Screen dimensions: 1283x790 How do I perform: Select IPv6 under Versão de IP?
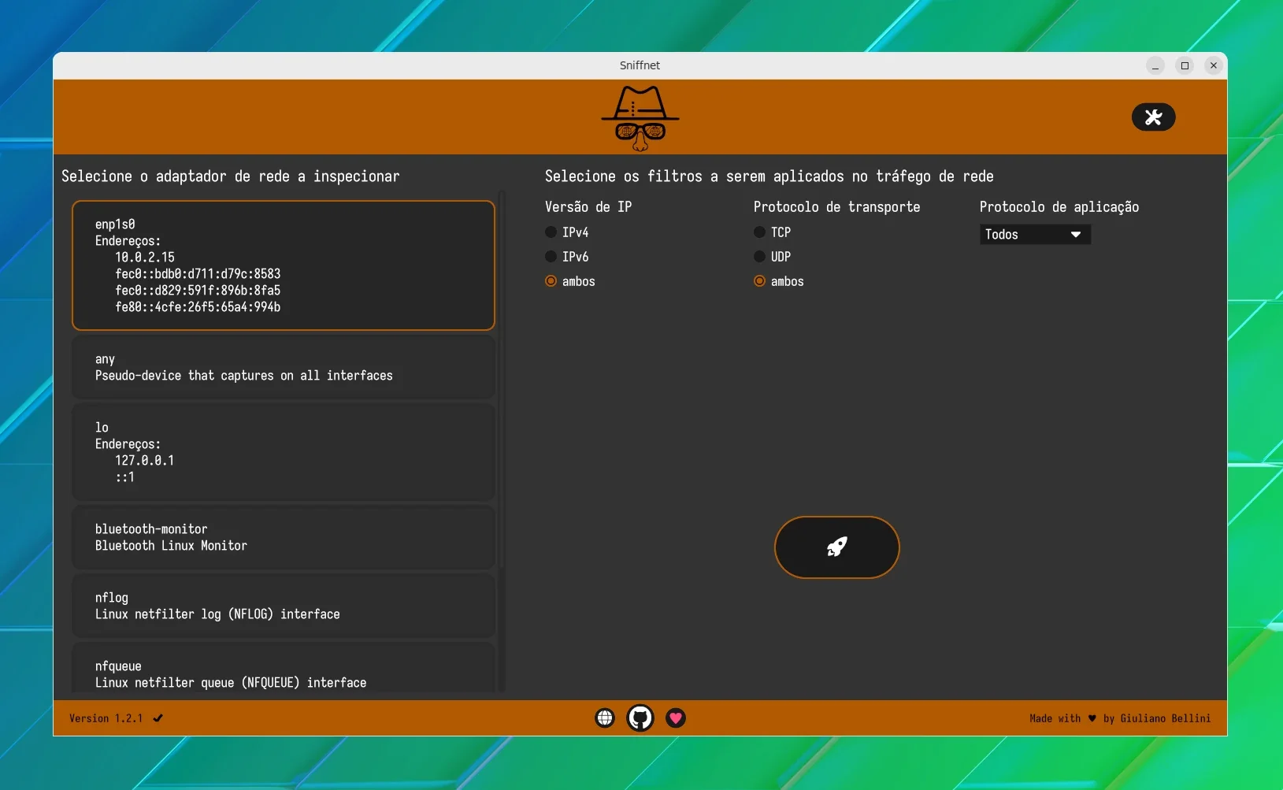567,257
